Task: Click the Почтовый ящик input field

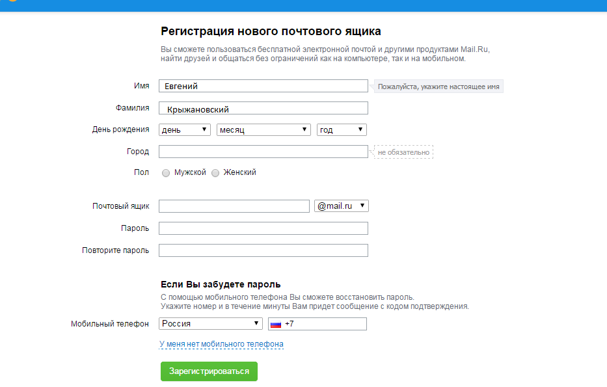Action: point(234,206)
